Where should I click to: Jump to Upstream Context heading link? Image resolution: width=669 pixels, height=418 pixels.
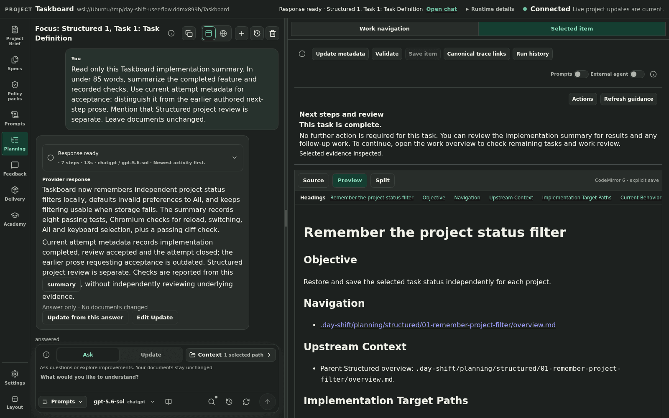(511, 198)
